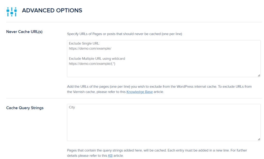Click the Advanced Options sliders icon

click(x=12, y=11)
